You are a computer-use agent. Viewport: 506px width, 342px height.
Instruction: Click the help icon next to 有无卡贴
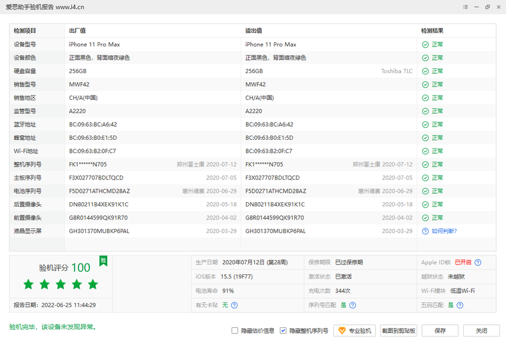[x=235, y=305]
